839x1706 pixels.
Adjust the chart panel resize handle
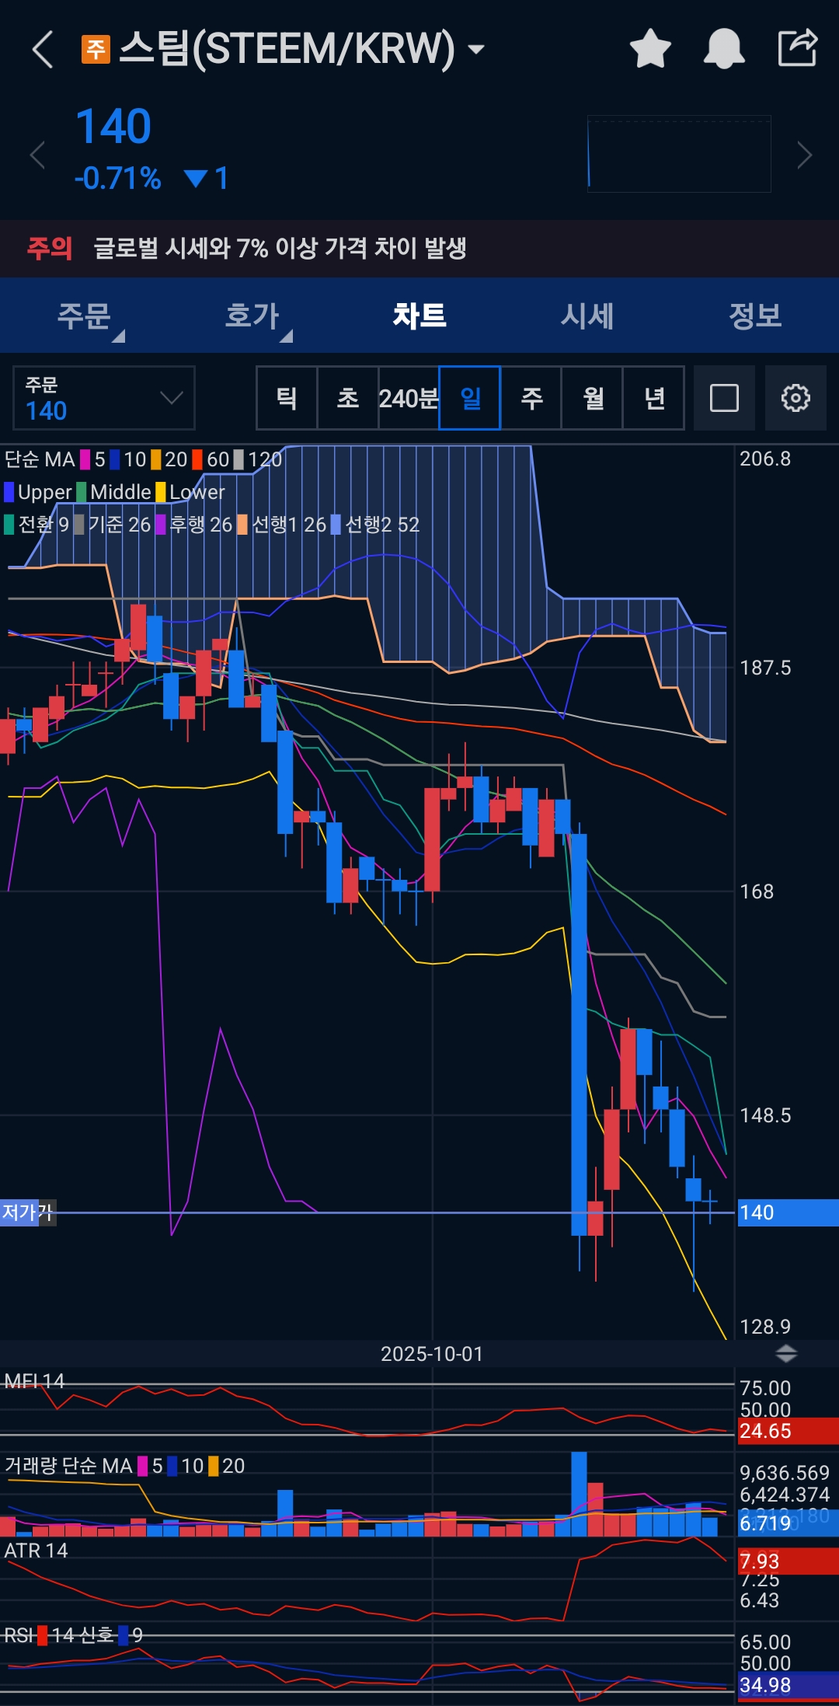coord(786,1353)
